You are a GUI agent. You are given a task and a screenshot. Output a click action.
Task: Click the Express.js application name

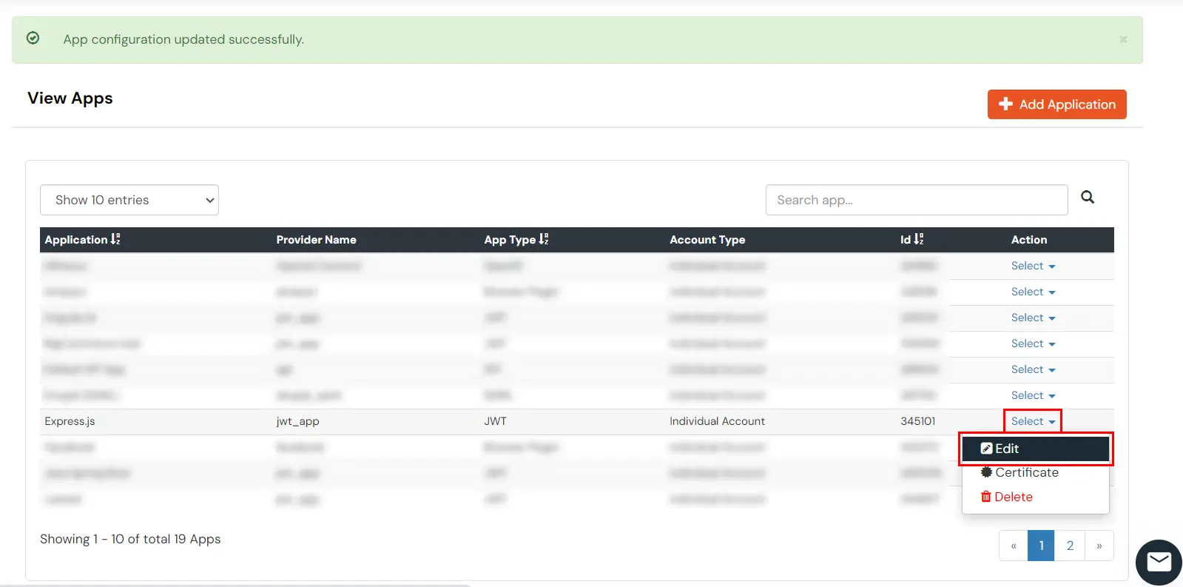tap(70, 421)
